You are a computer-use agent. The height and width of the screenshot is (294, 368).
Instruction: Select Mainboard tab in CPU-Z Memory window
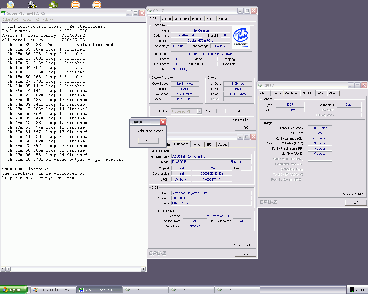[292, 93]
